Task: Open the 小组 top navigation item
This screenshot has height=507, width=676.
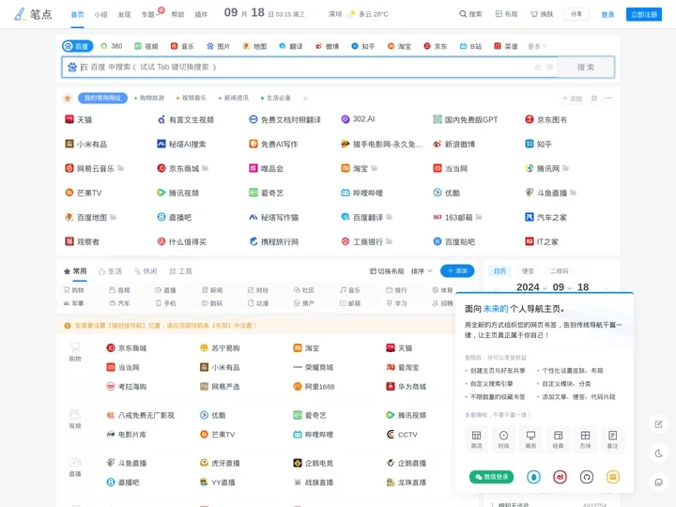Action: click(100, 15)
